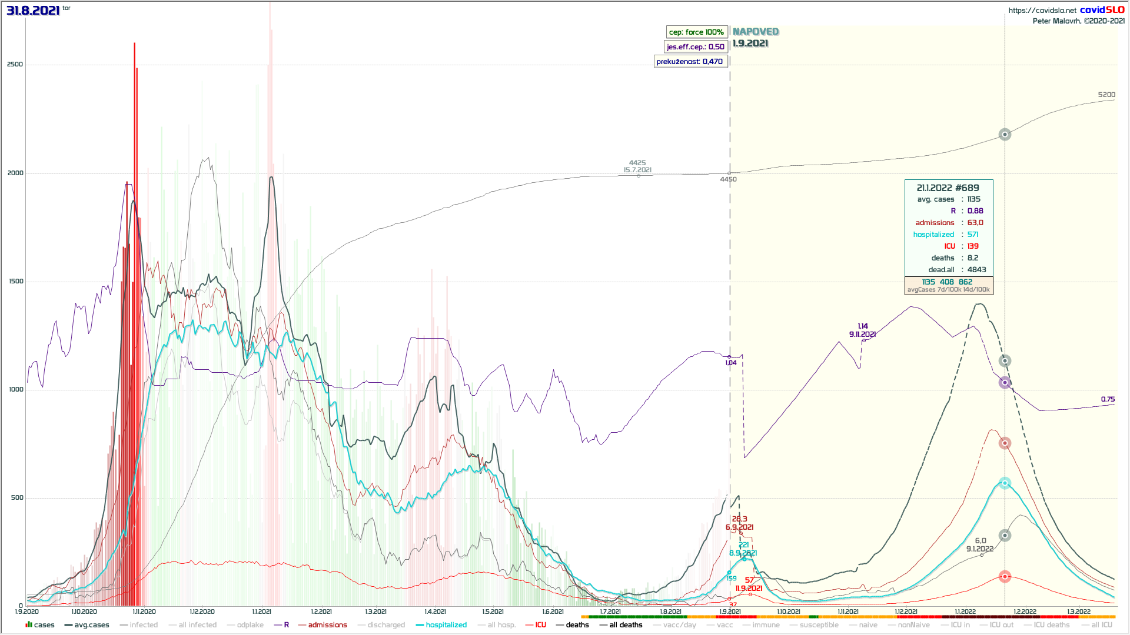The width and height of the screenshot is (1130, 635).
Task: Click the red hover marker on ICU curve
Action: point(1005,577)
